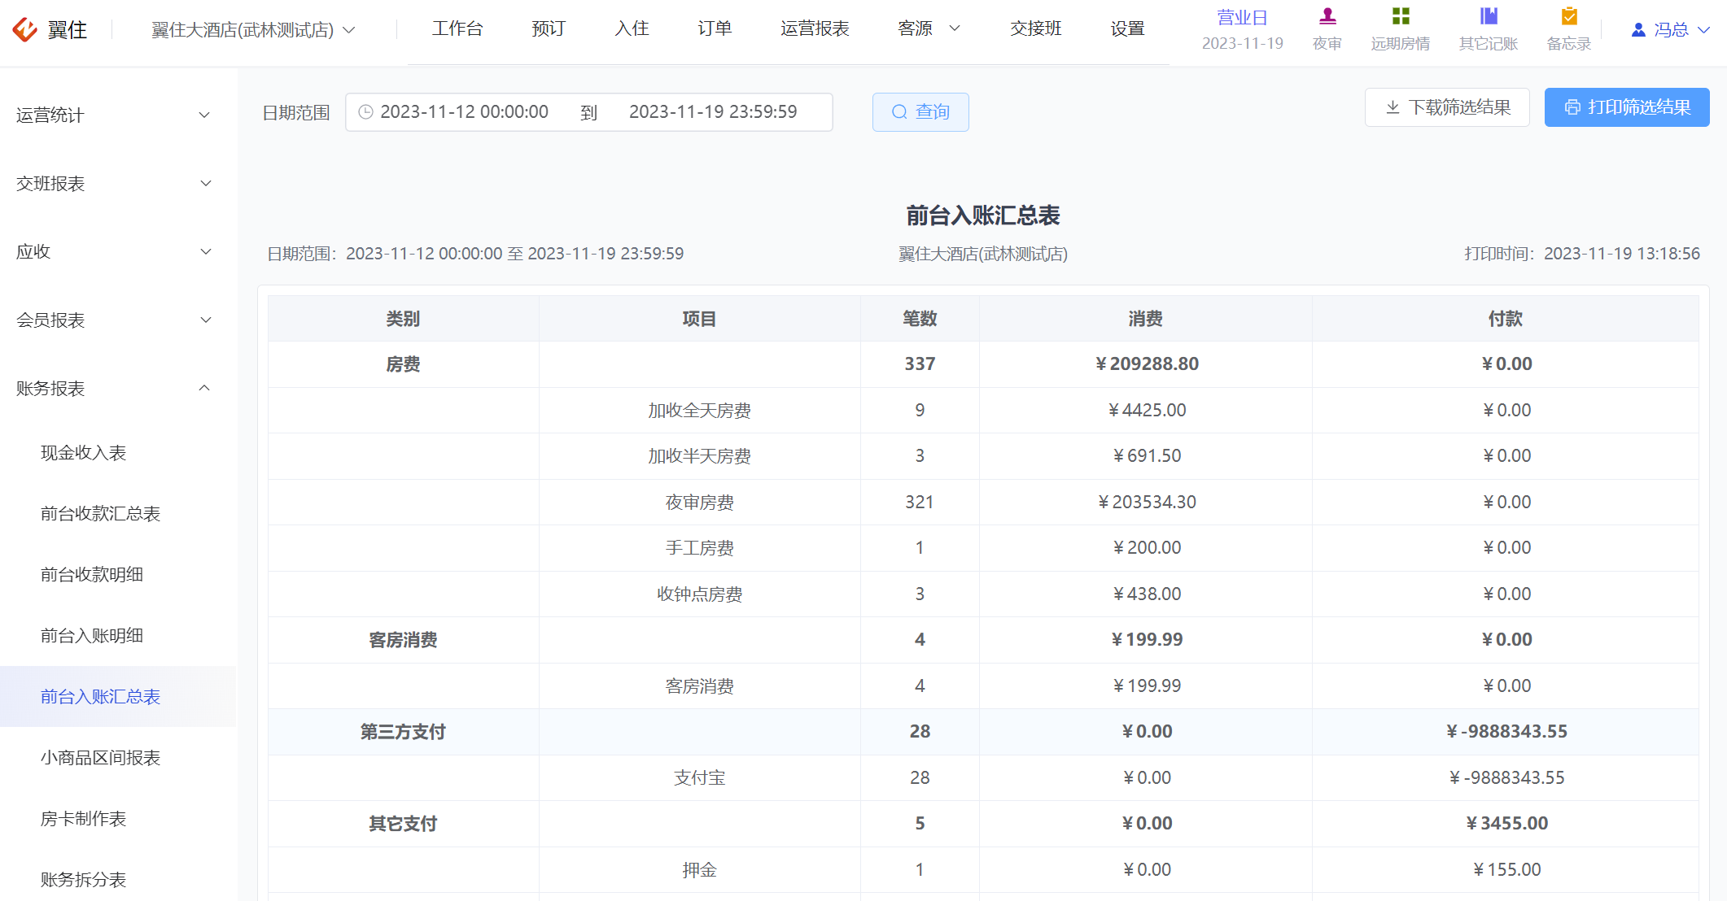This screenshot has width=1727, height=901.
Task: Select 前台入账汇总表 in sidebar
Action: tap(118, 697)
